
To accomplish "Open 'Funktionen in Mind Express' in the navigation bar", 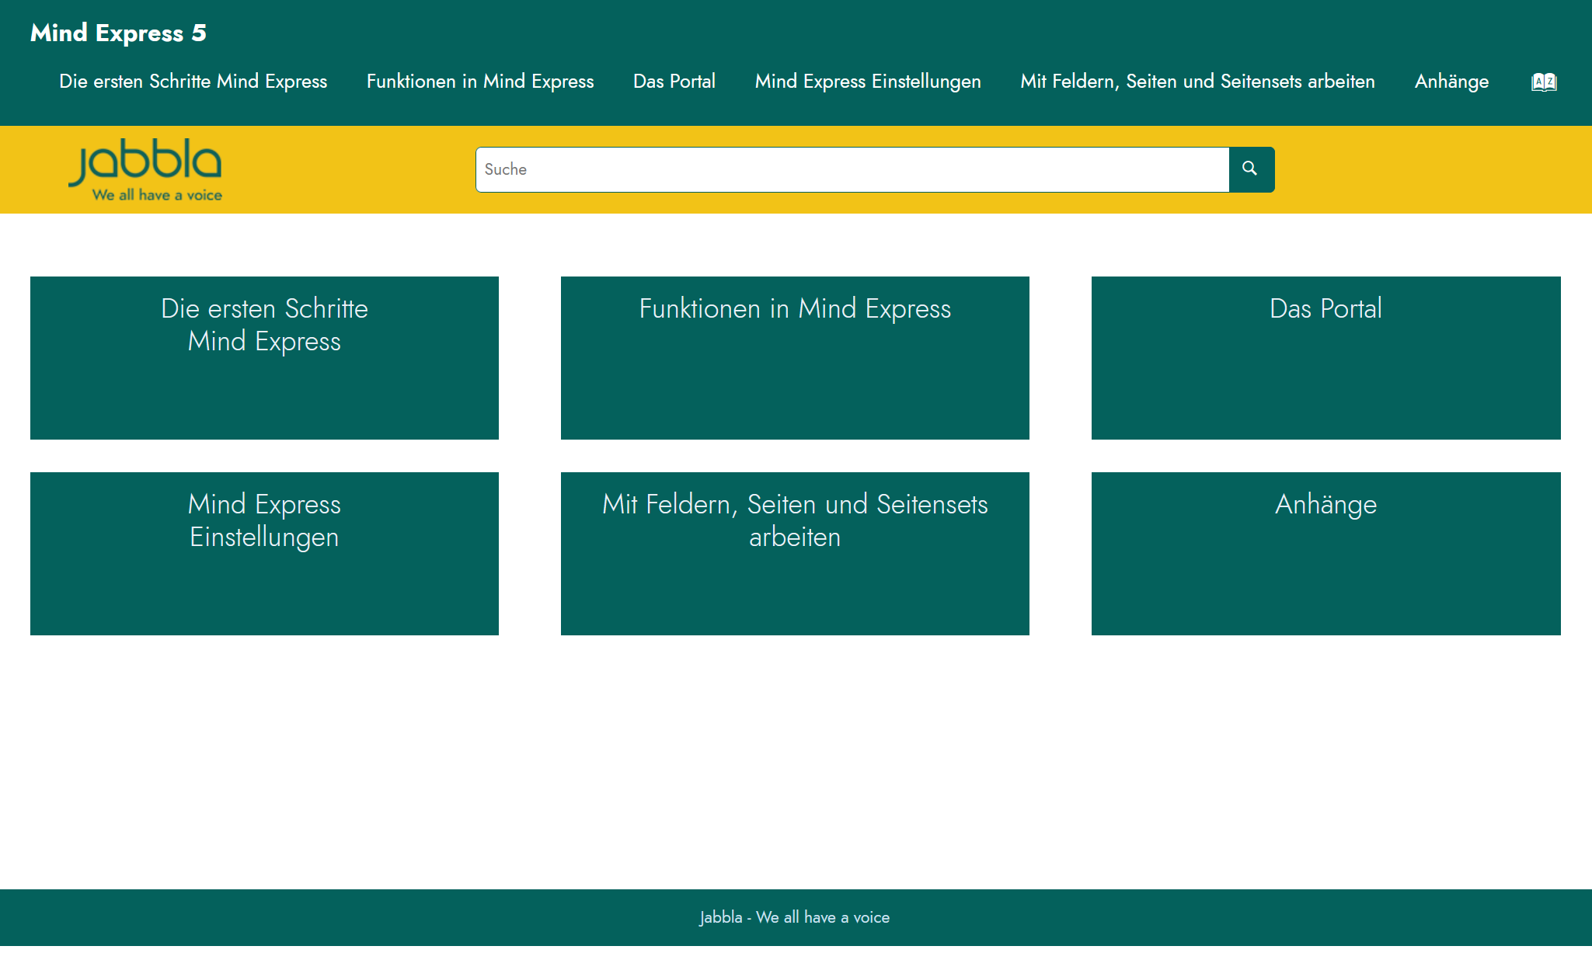I will 480,82.
